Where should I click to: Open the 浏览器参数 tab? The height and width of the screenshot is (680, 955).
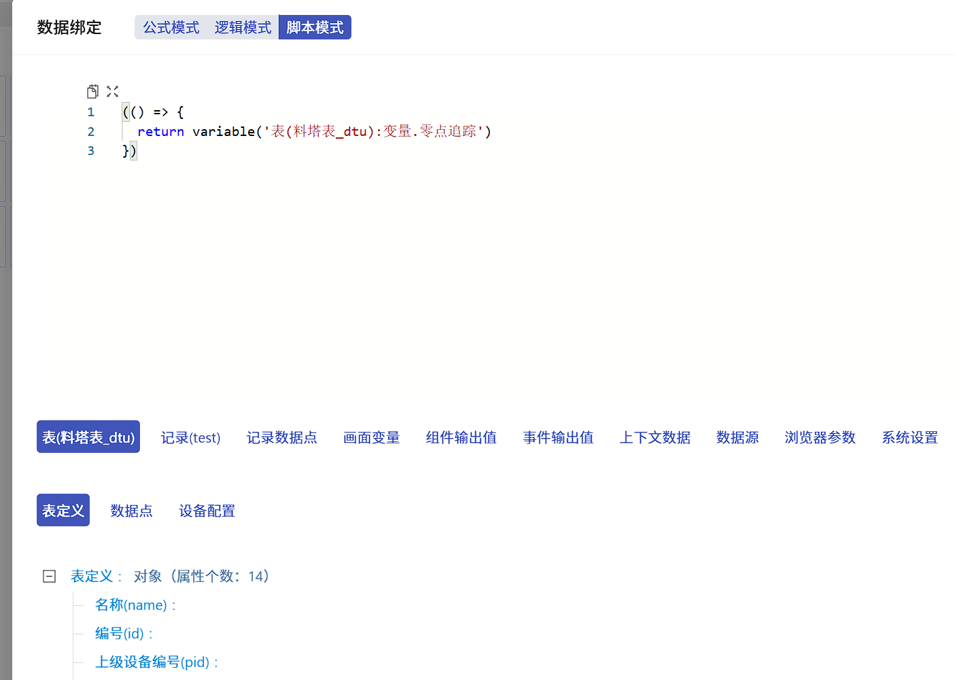(x=820, y=437)
